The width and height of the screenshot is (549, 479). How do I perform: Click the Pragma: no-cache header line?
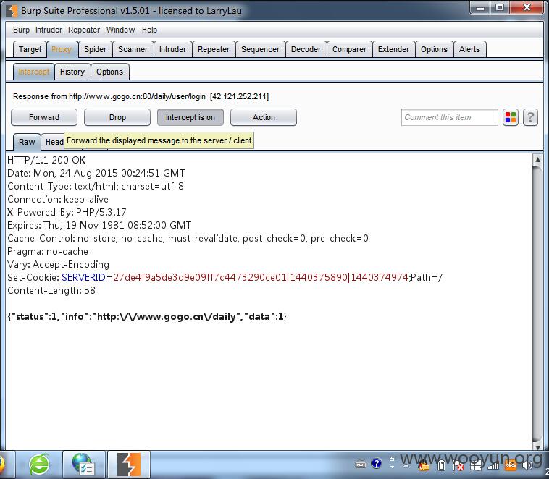tap(48, 252)
